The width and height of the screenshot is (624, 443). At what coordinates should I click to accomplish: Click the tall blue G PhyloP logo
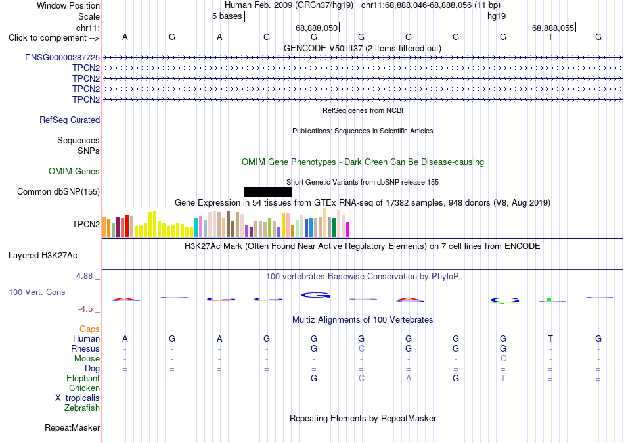(x=315, y=295)
